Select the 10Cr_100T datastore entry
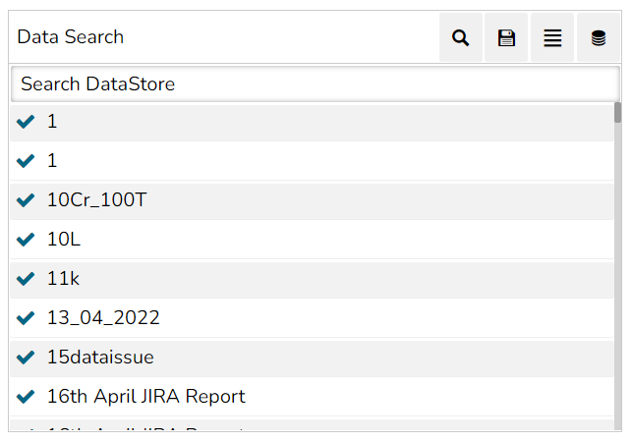 [96, 200]
